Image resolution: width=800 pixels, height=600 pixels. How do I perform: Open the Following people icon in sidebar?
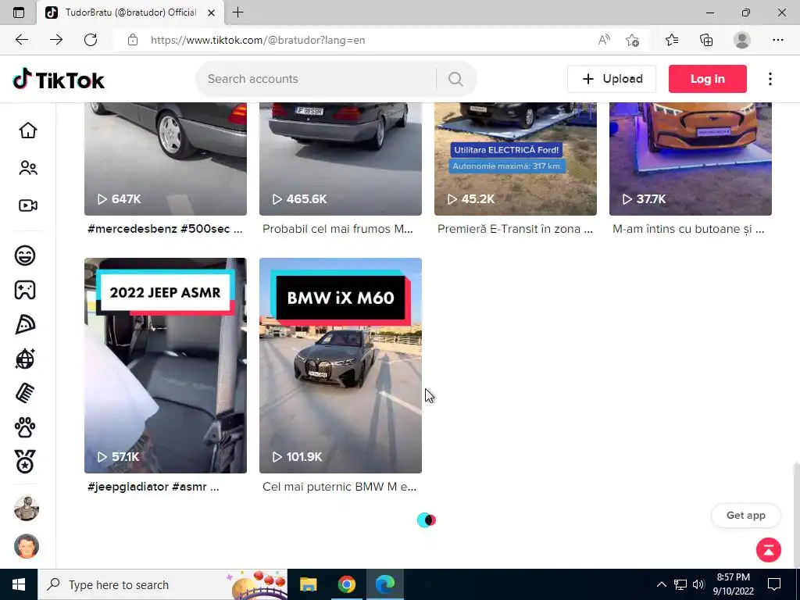(x=28, y=168)
